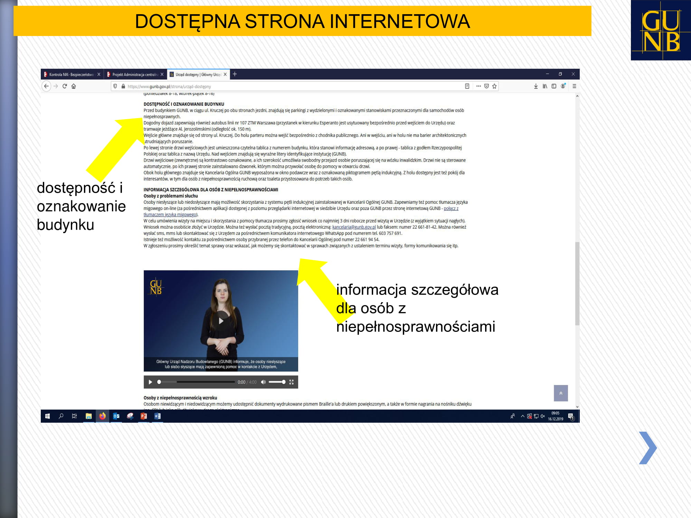Click the tracking protection shield icon
Viewport: 691px width, 518px height.
115,86
